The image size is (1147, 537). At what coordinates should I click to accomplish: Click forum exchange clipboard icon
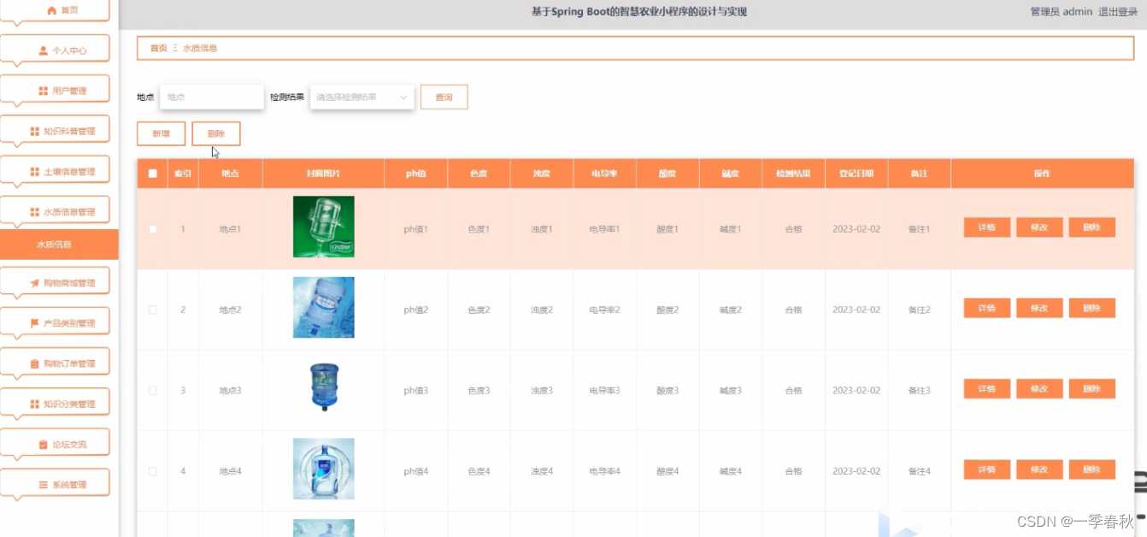click(x=43, y=445)
